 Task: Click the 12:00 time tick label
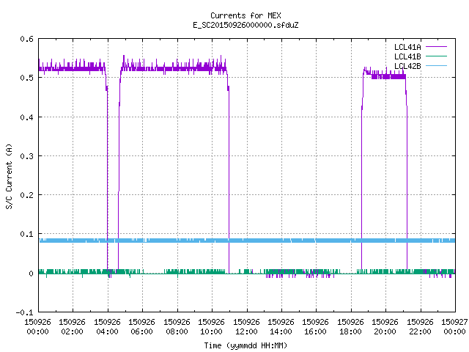click(x=246, y=331)
